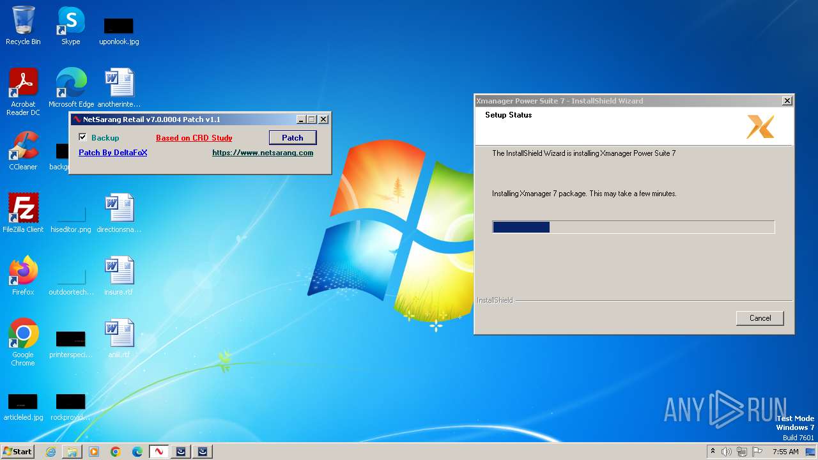Launch Google Chrome desktop shortcut
Screen dimensions: 818x460
point(23,342)
